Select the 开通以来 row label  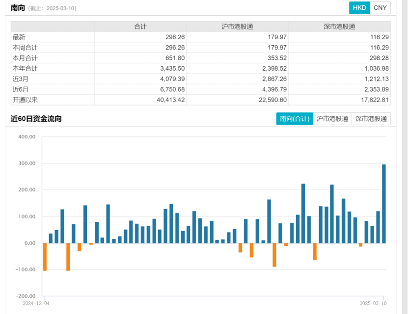coord(25,100)
